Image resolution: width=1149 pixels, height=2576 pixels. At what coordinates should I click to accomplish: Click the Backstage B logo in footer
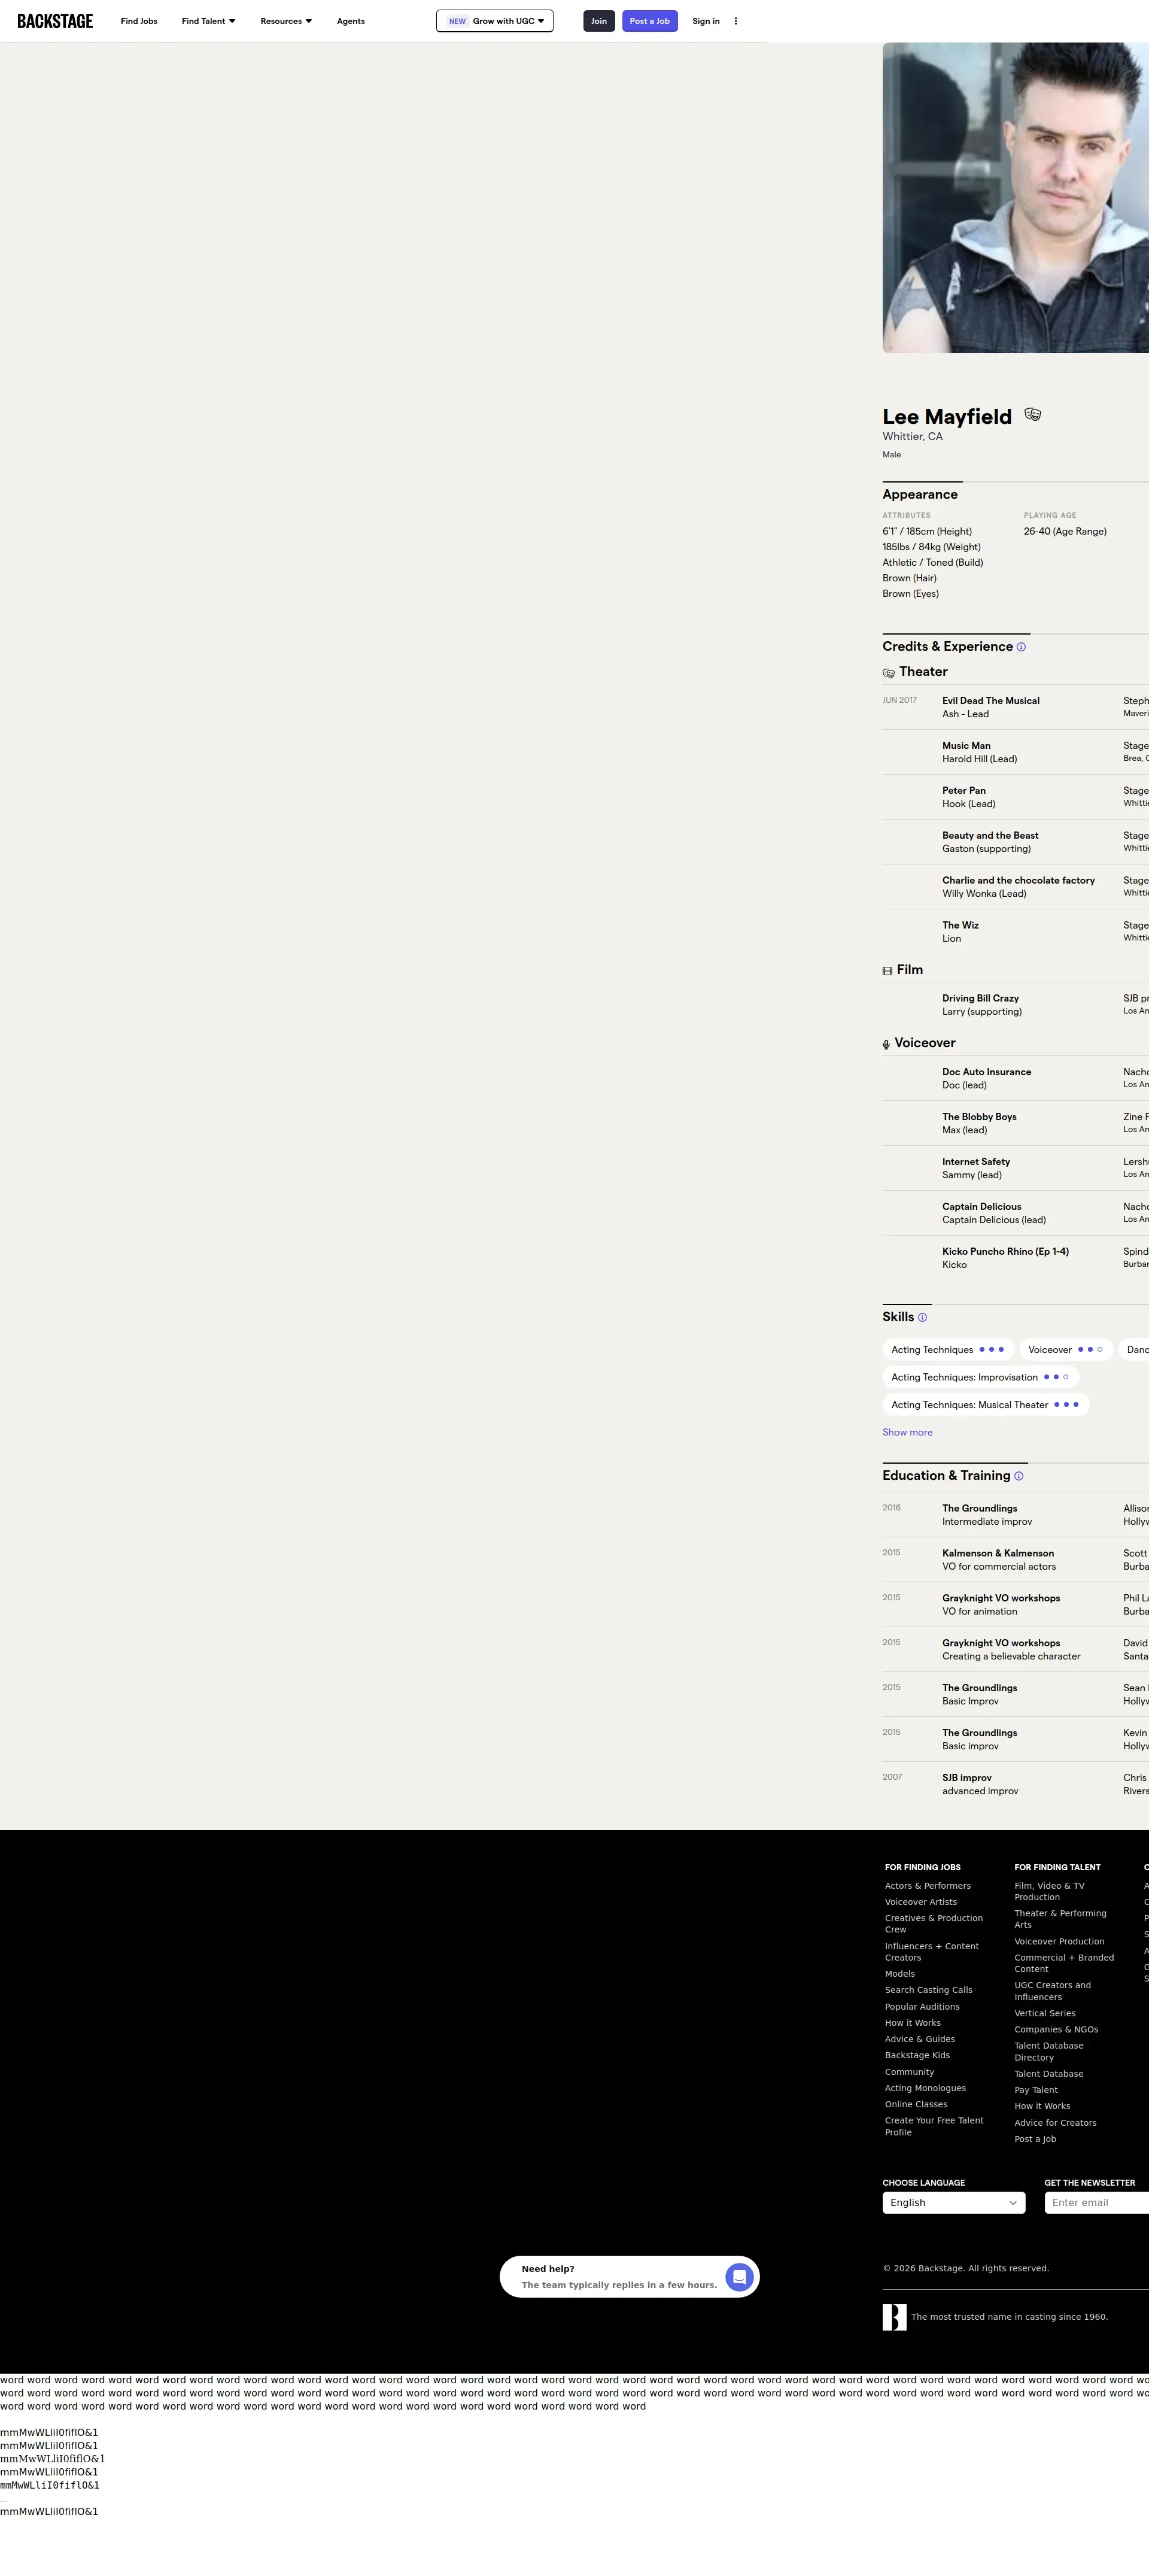point(894,2317)
